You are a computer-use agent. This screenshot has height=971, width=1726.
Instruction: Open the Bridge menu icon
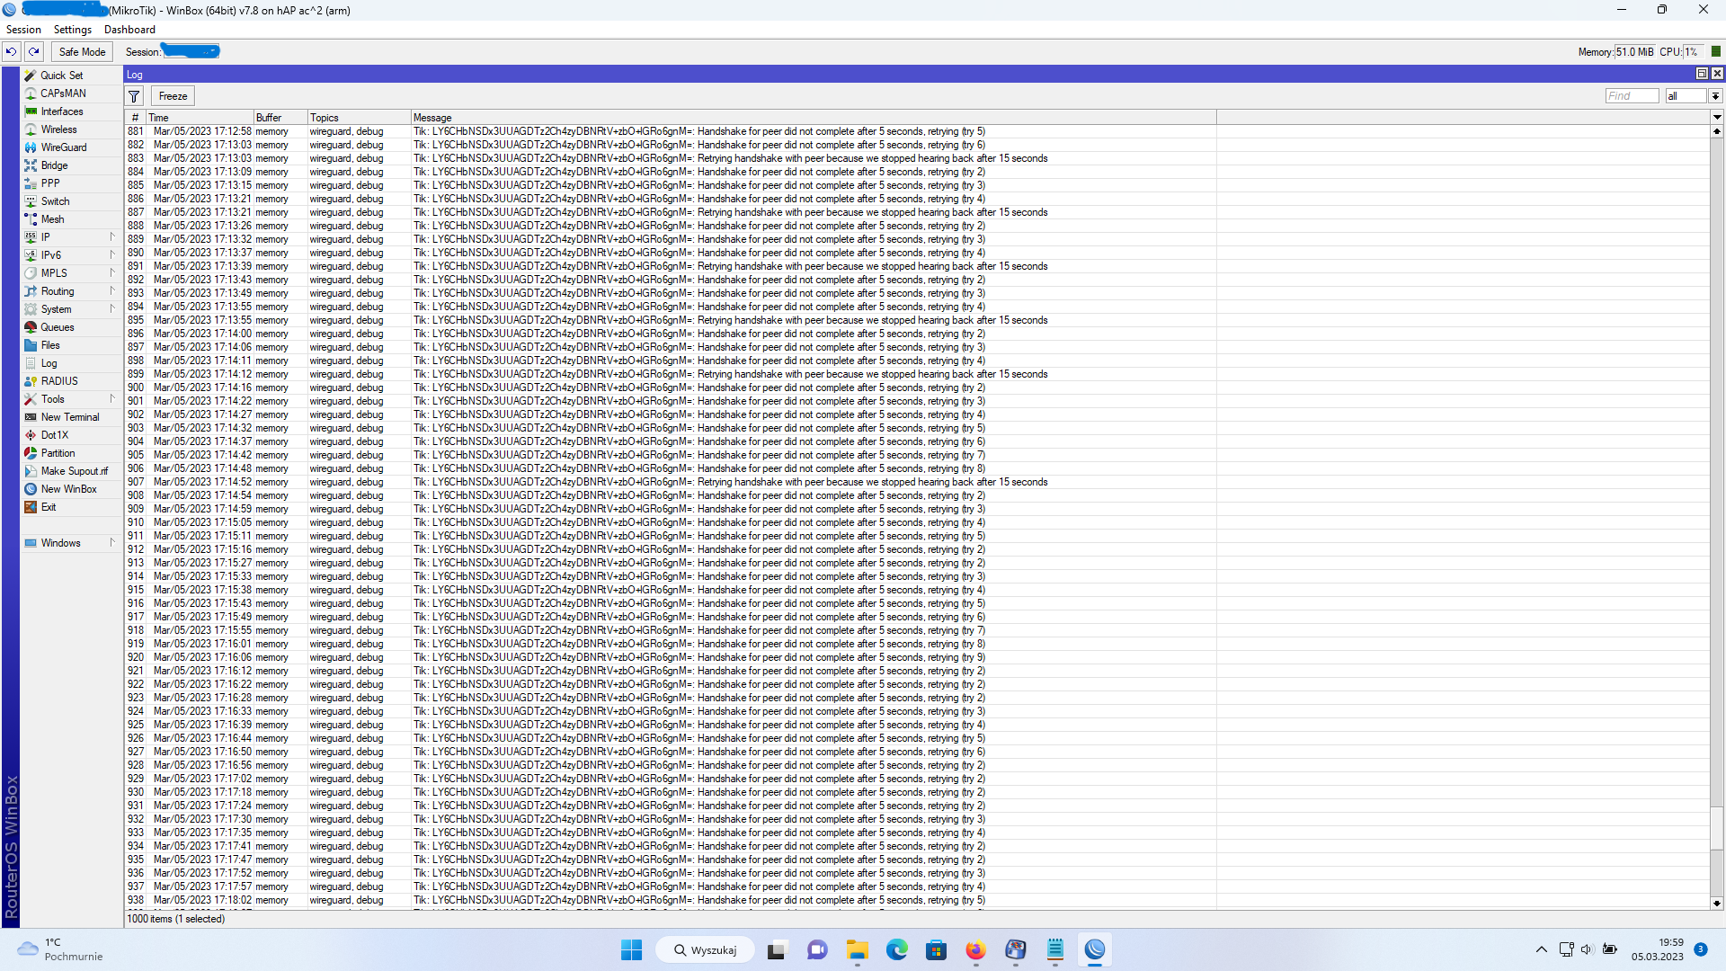31,165
